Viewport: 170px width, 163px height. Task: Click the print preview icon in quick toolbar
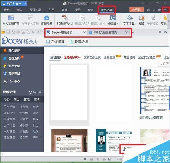click(28, 32)
